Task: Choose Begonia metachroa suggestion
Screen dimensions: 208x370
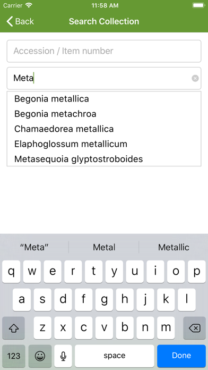Action: [55, 114]
